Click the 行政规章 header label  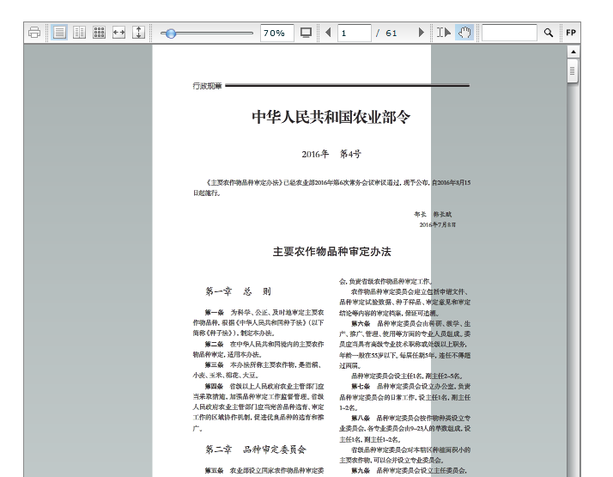207,86
